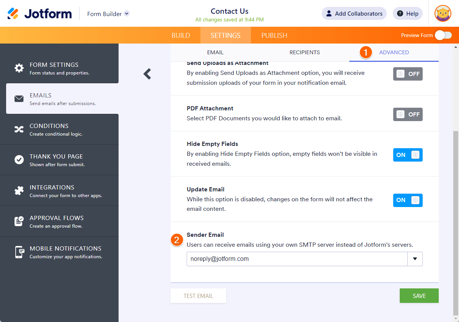
Task: Open the Form Builder dropdown chevron
Action: 127,14
